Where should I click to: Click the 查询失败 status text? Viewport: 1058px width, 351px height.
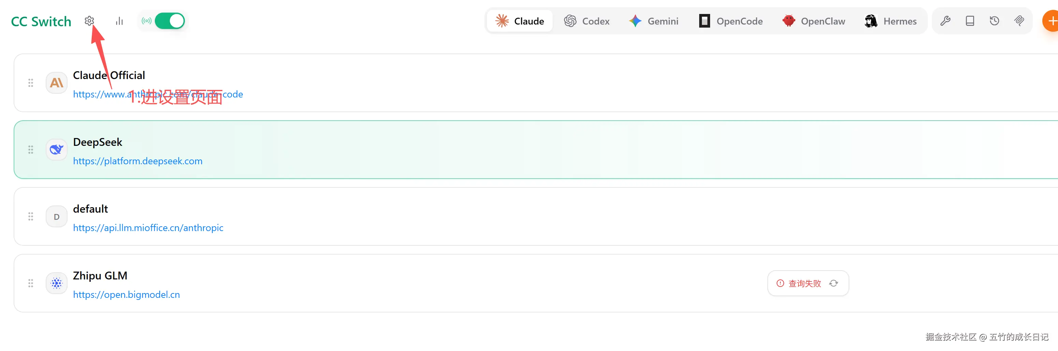(x=805, y=284)
